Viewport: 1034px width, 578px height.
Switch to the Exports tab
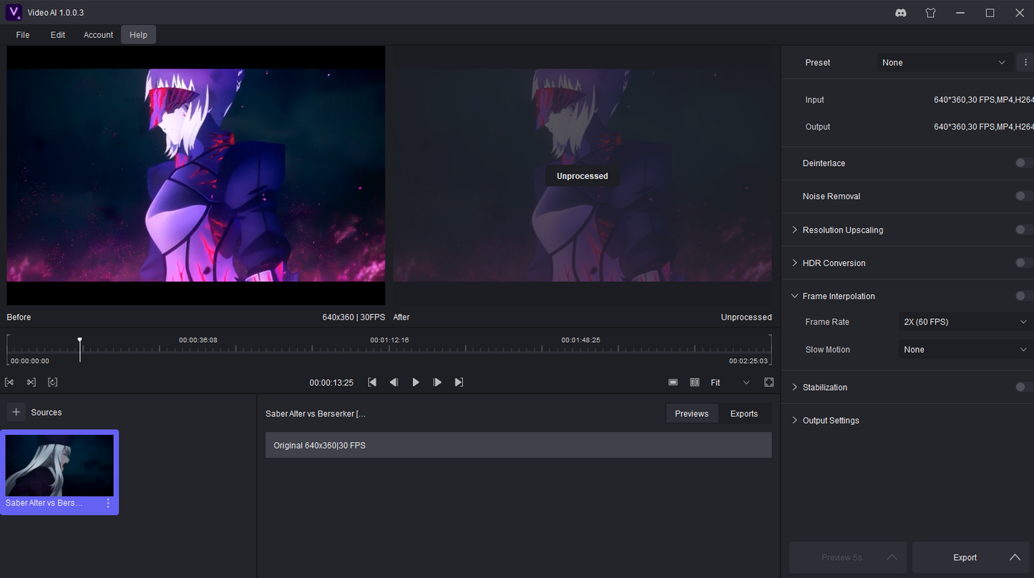click(743, 413)
